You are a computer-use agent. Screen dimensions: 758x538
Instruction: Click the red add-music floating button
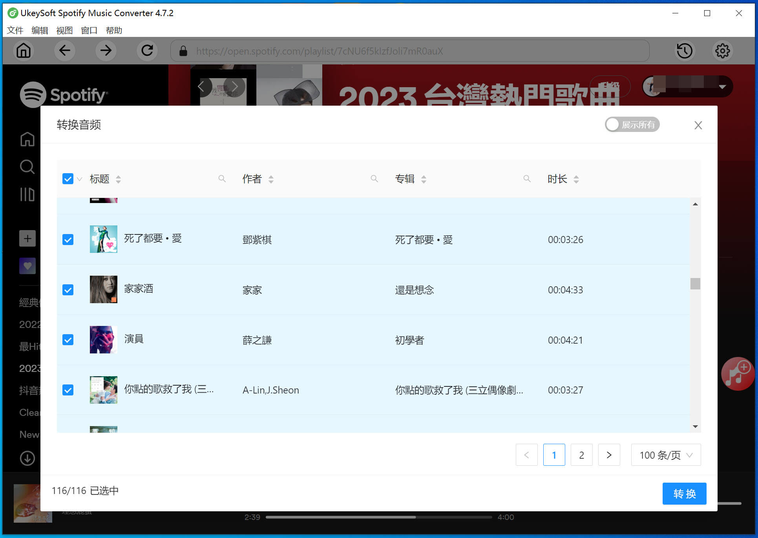pos(738,373)
